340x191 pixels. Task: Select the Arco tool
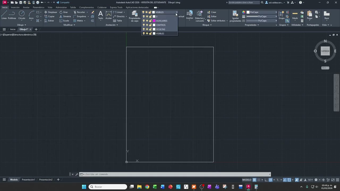pos(31,15)
